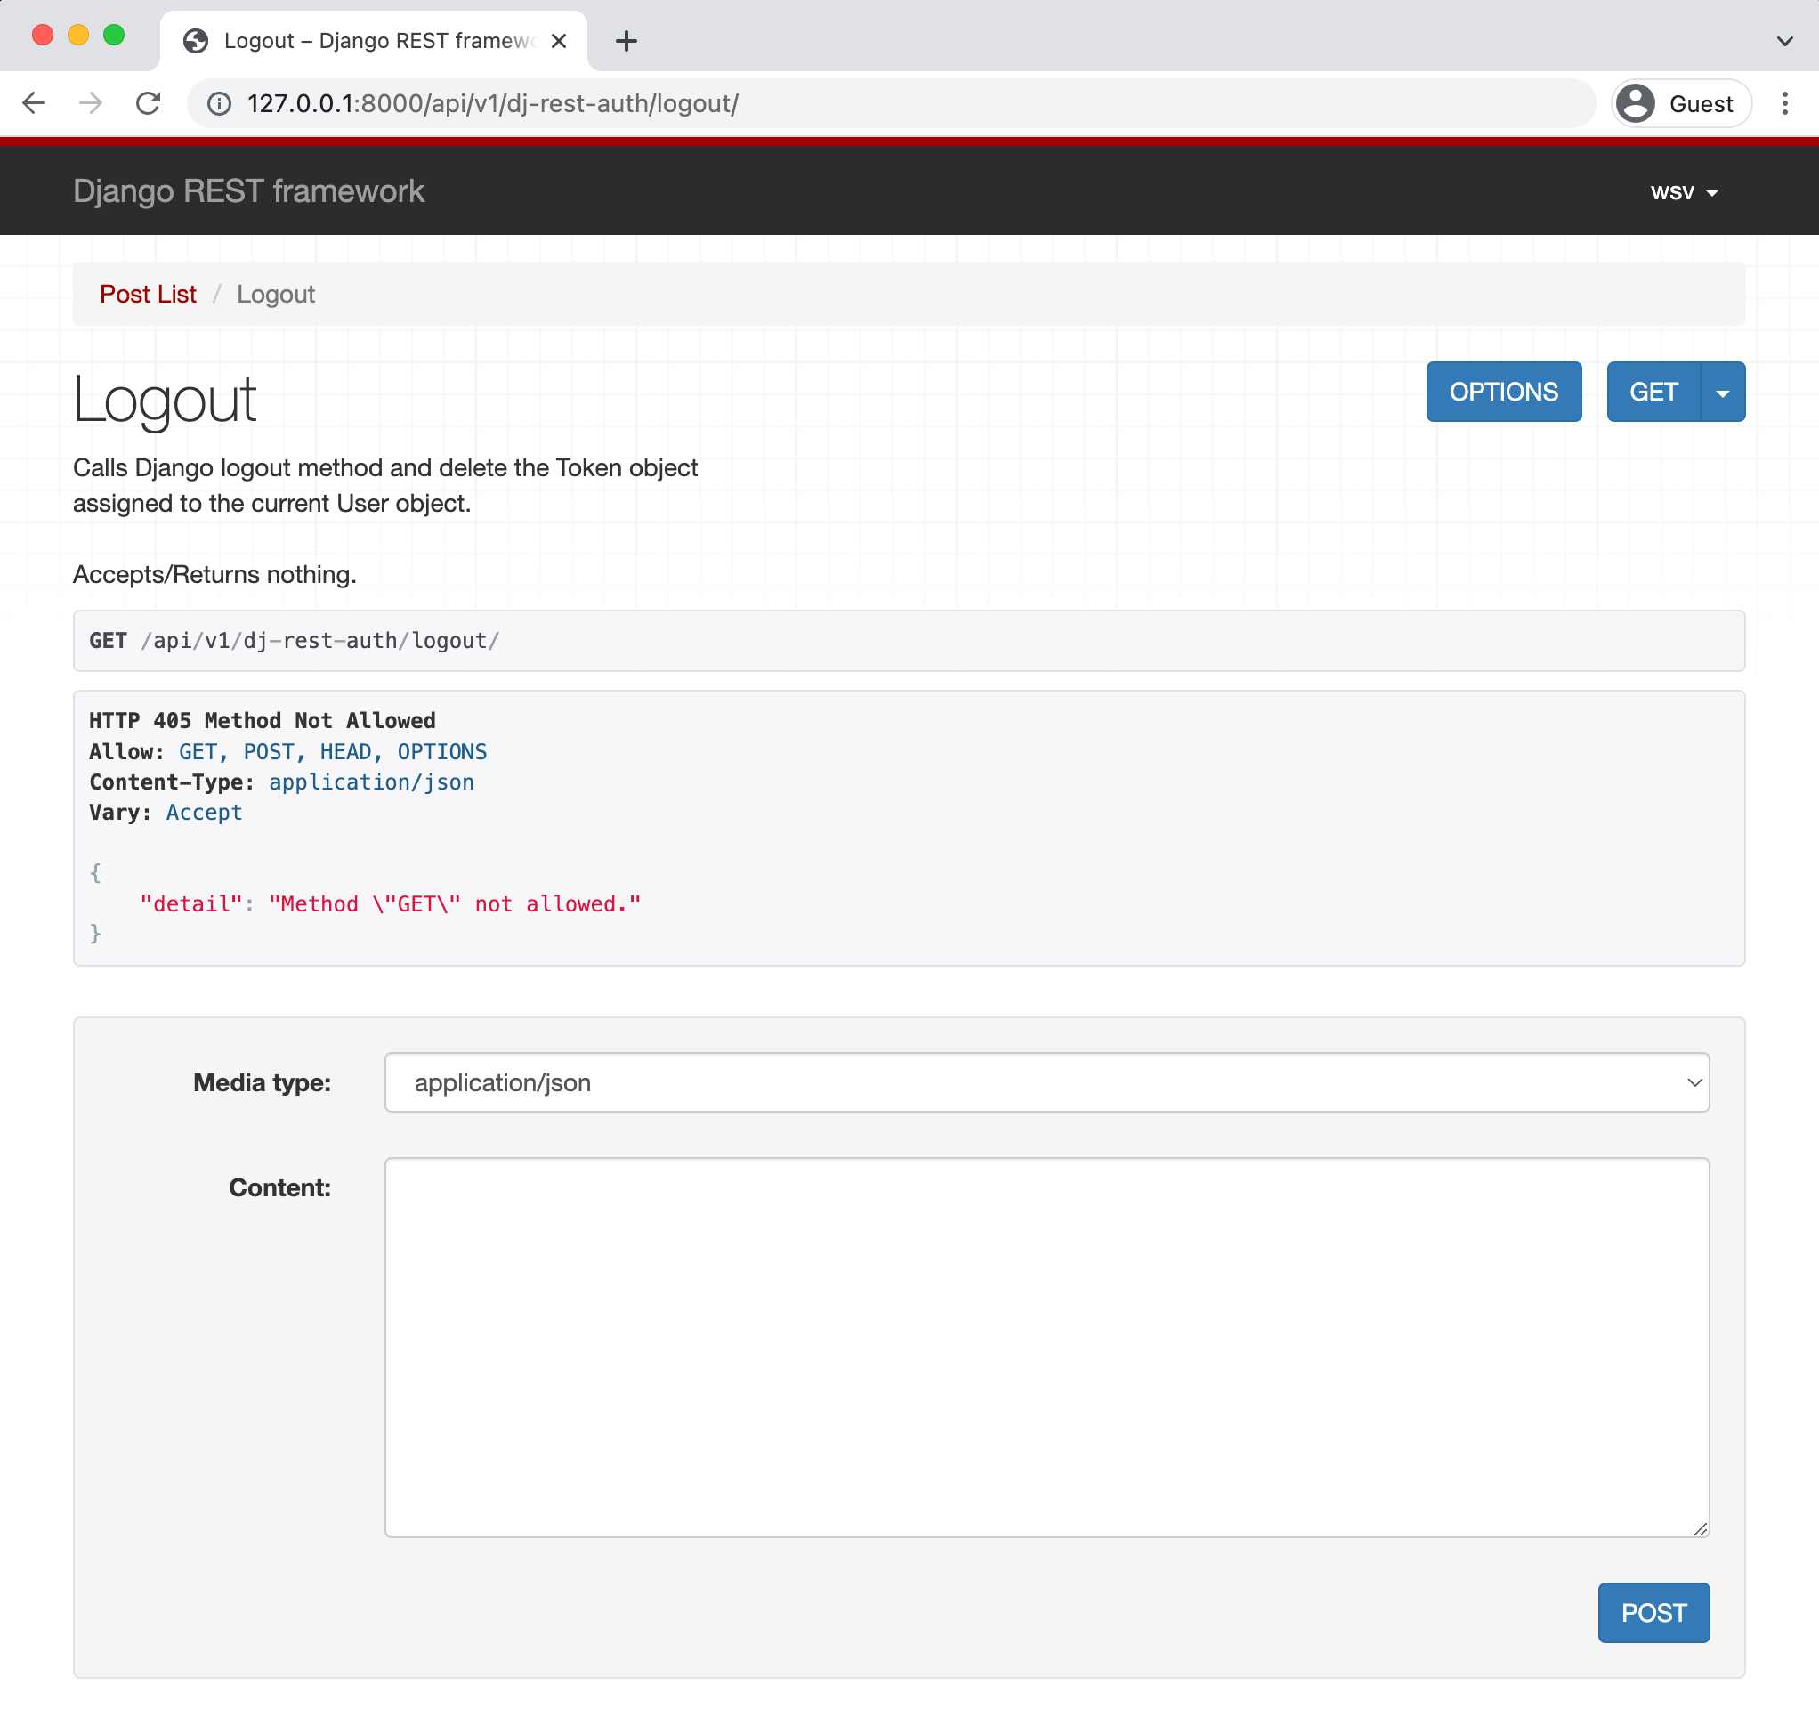Close the Logout browser tab

(x=559, y=40)
